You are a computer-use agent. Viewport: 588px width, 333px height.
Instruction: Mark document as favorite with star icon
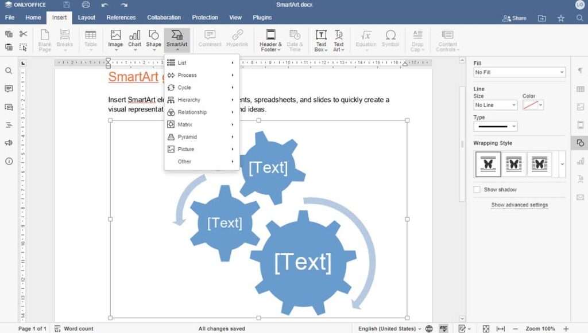coord(561,18)
